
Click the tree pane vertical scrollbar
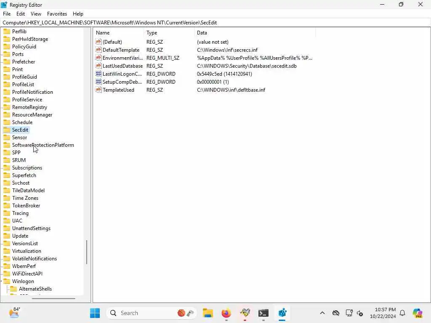tap(87, 252)
